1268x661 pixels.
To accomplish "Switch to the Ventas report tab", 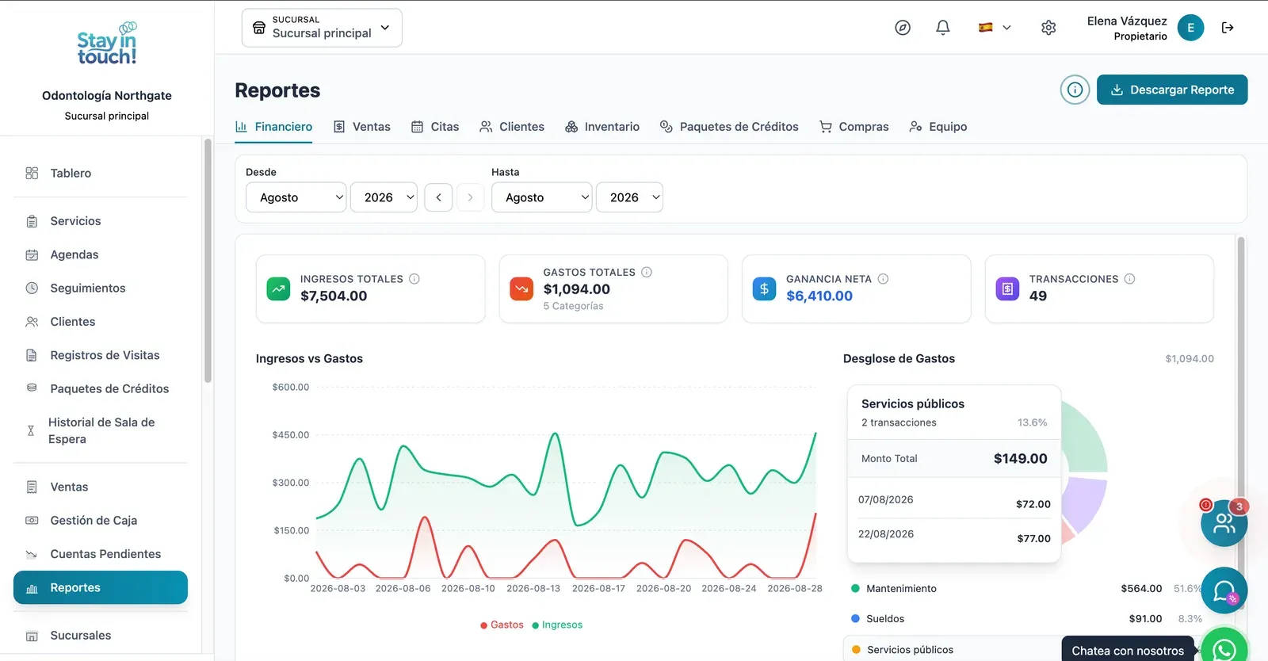I will coord(362,127).
